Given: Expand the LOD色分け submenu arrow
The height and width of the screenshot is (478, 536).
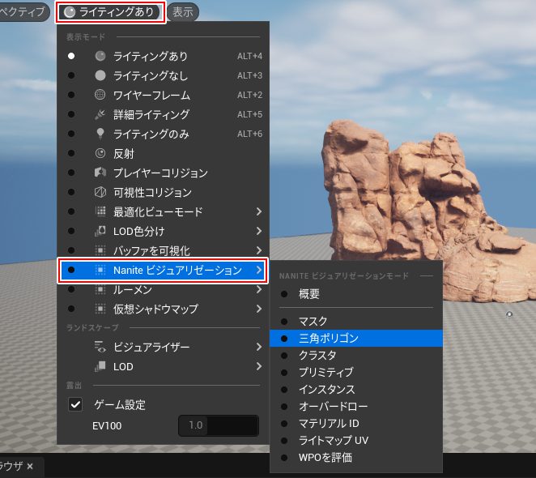Looking at the screenshot, I should coord(258,231).
